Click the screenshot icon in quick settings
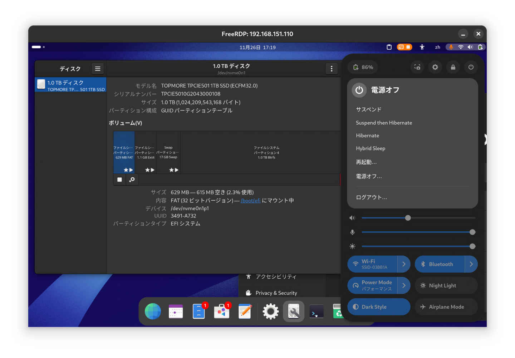This screenshot has width=515, height=358. (x=417, y=67)
